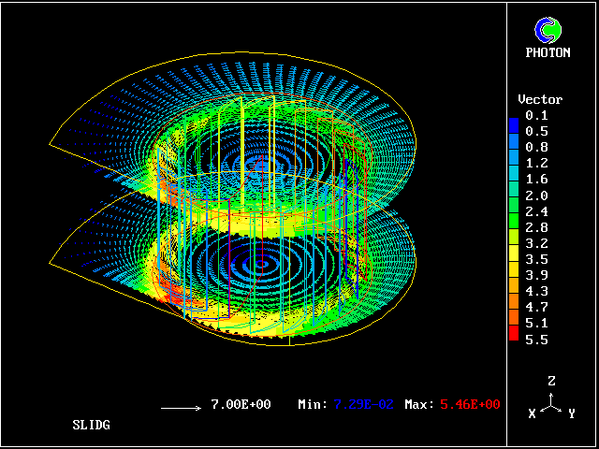This screenshot has width=599, height=449.
Task: Click the 2.0 legend value
Action: tap(537, 196)
